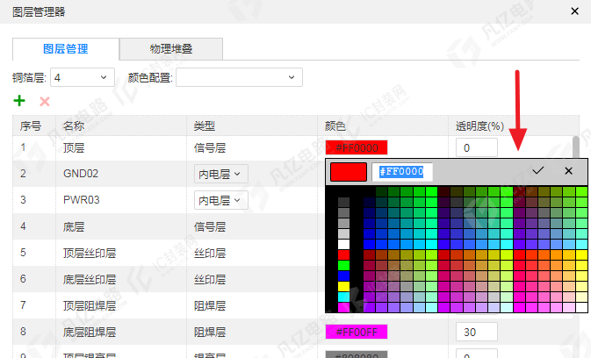Click the 颜色 column header
Screen dimensions: 591x358
(335, 125)
